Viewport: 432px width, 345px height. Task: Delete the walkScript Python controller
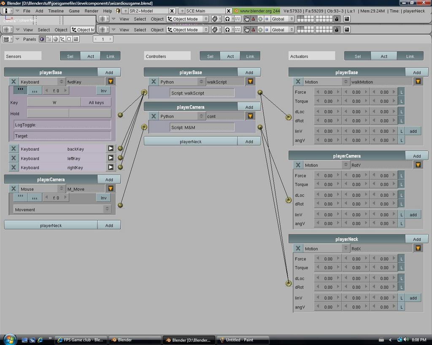tap(154, 82)
